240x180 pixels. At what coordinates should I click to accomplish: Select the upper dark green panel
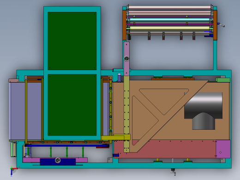click(x=72, y=41)
